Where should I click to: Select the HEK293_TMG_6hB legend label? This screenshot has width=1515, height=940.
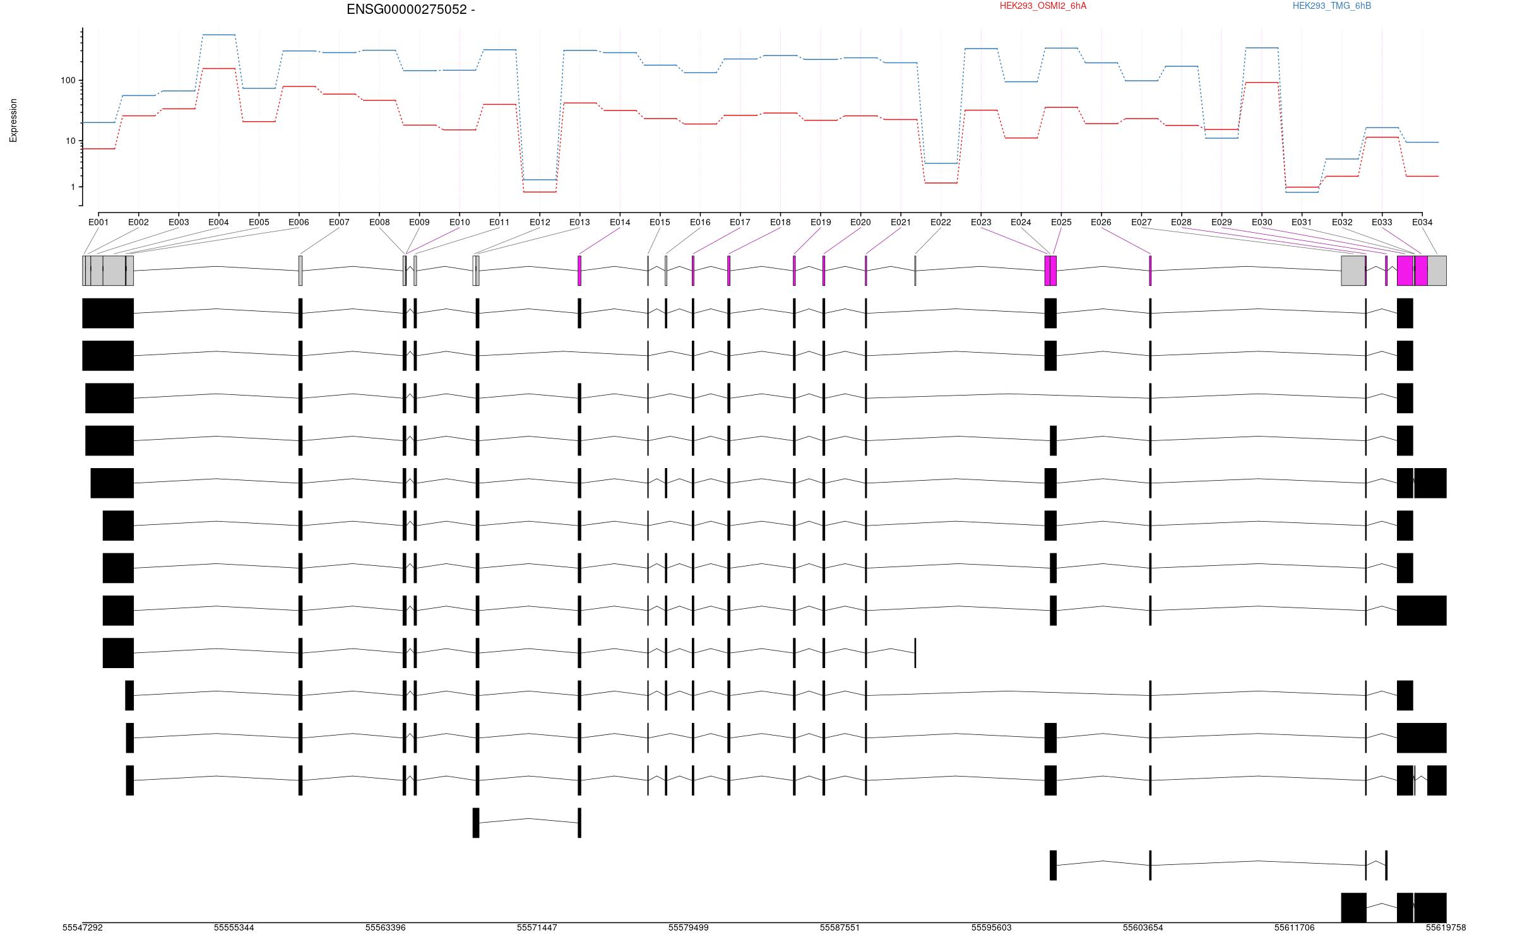click(1331, 6)
